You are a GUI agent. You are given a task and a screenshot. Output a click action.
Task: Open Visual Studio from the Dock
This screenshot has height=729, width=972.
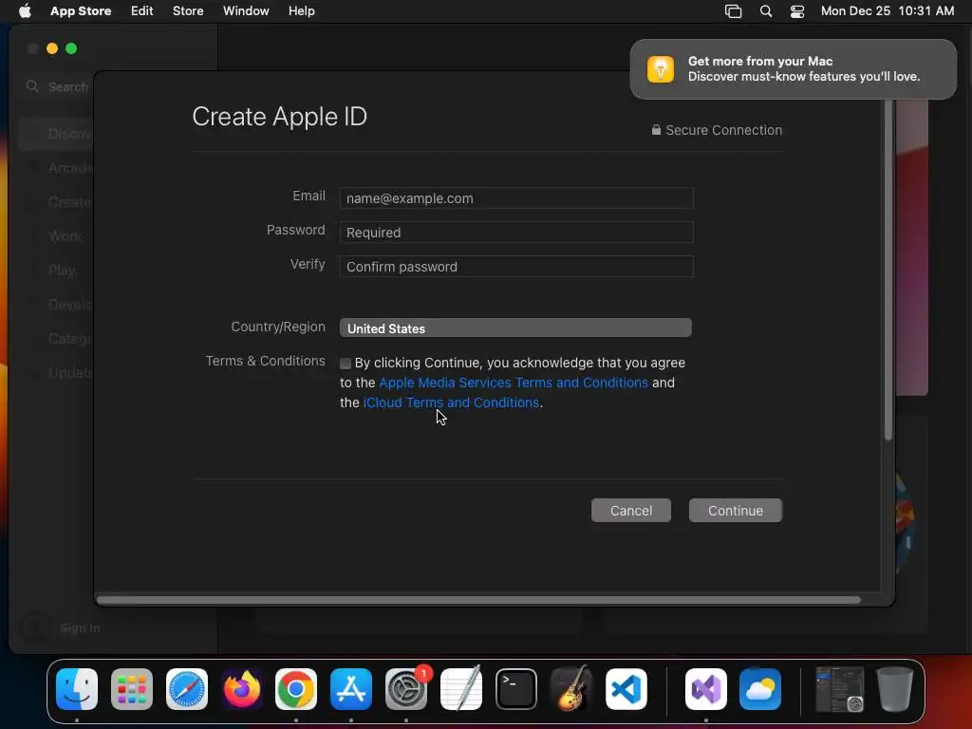(706, 689)
